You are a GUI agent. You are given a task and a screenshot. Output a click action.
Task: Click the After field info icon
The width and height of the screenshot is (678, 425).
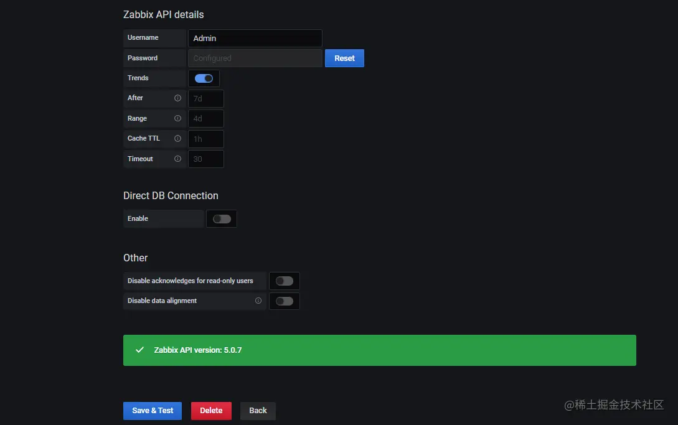pos(177,98)
